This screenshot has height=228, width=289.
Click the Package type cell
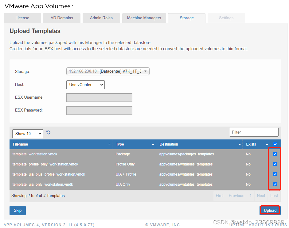point(123,154)
